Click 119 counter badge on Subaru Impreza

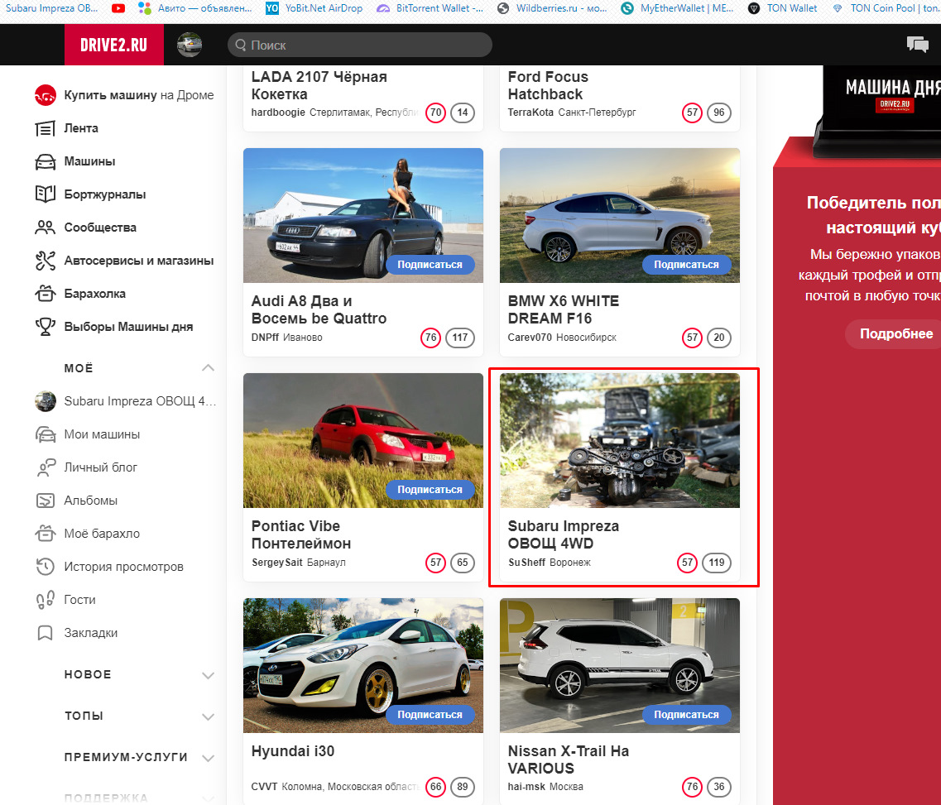717,563
